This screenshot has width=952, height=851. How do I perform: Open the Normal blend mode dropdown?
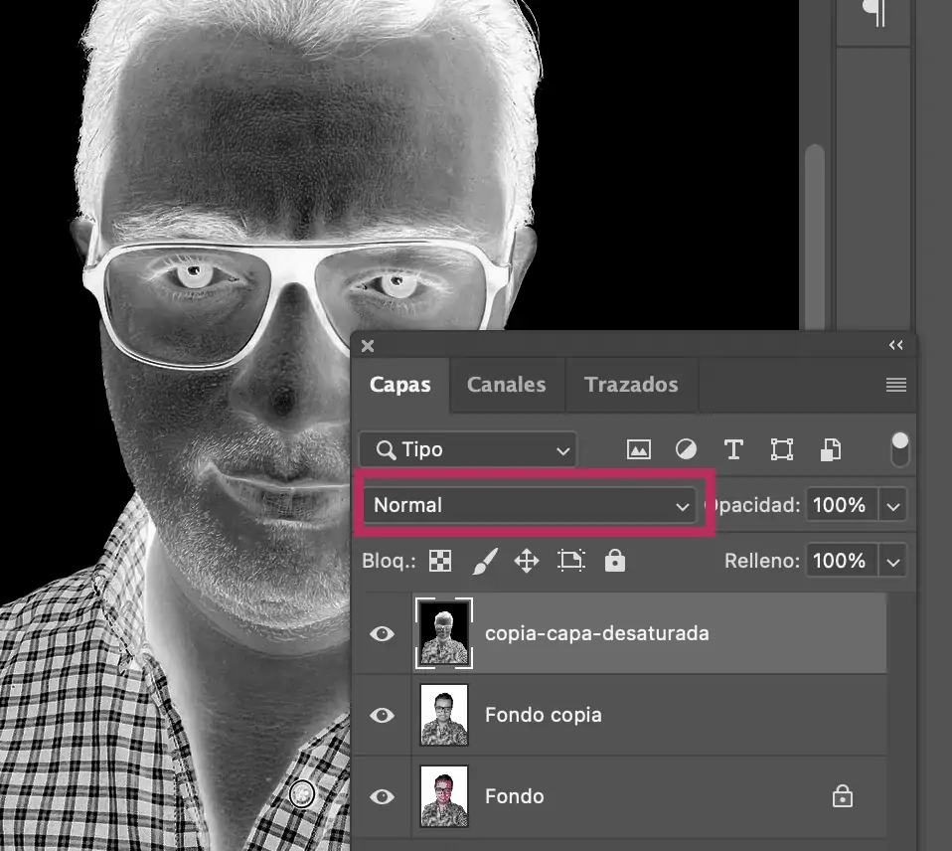530,505
